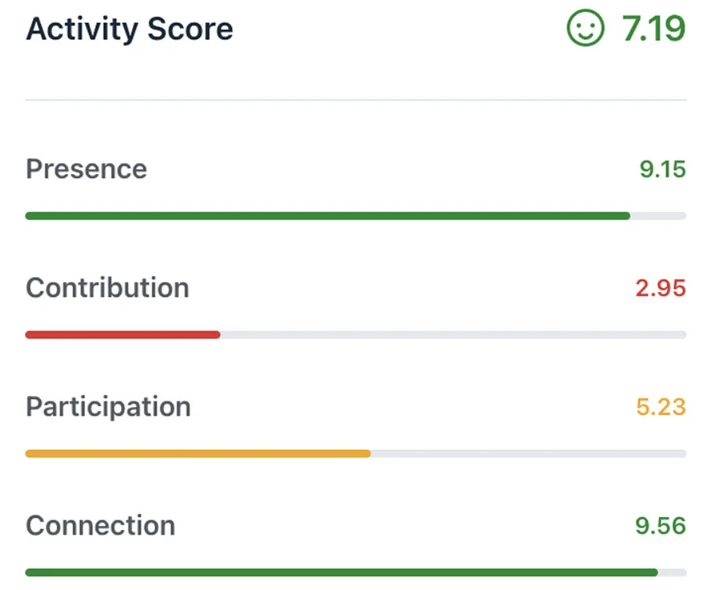Click the grey end of Connection bar
Screen dimensions: 712x590
673,572
